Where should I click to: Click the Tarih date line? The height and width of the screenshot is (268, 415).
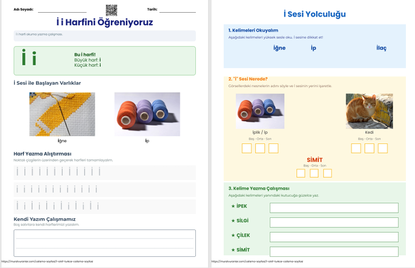[x=177, y=10]
